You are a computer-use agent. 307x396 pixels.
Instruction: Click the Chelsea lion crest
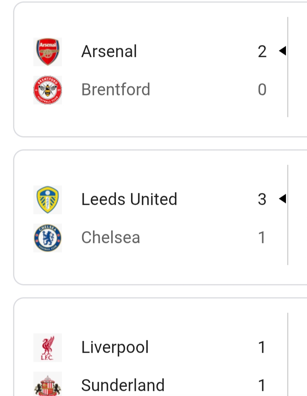[48, 238]
